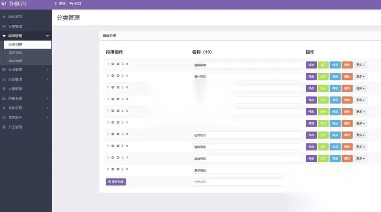The image size is (381, 212).
Task: Toggle the 显示 button for 情趣套装
Action: pyautogui.click(x=323, y=65)
